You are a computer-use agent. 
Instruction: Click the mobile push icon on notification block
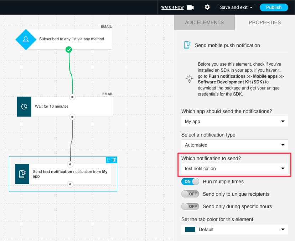tap(22, 174)
